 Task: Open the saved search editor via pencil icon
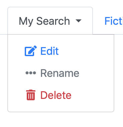click(31, 51)
